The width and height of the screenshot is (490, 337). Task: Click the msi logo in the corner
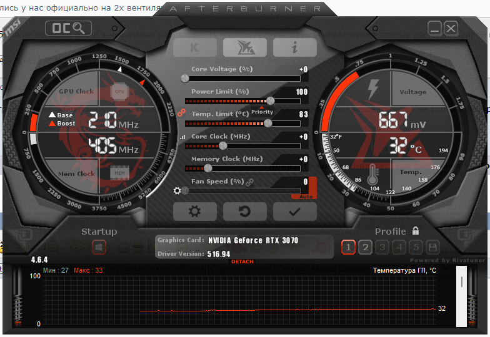(12, 27)
